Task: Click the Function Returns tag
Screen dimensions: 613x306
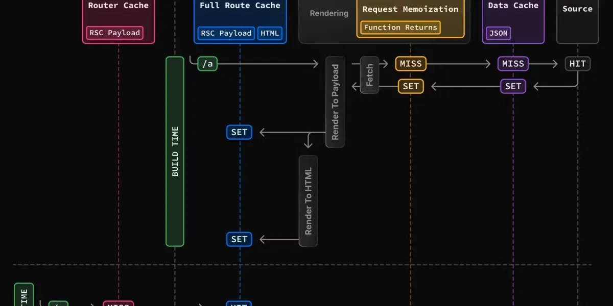Action: click(400, 28)
